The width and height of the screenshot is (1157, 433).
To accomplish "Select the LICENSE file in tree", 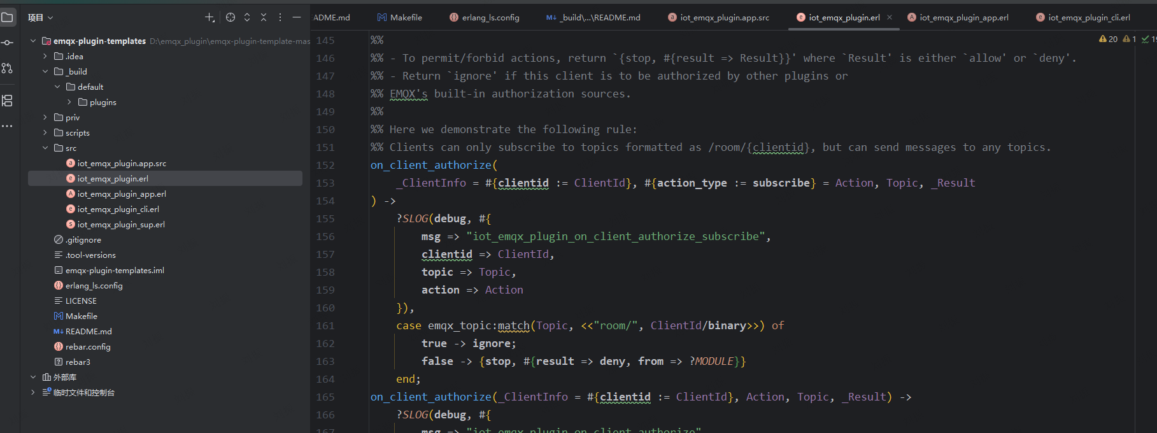I will (81, 301).
